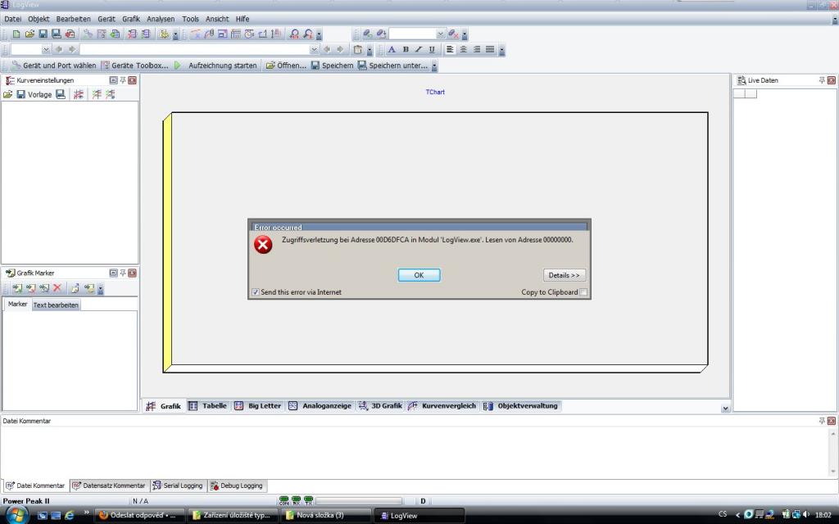Click the green play icon for Aufzeichnung starten
Viewport: 839px width, 524px height.
tap(178, 65)
